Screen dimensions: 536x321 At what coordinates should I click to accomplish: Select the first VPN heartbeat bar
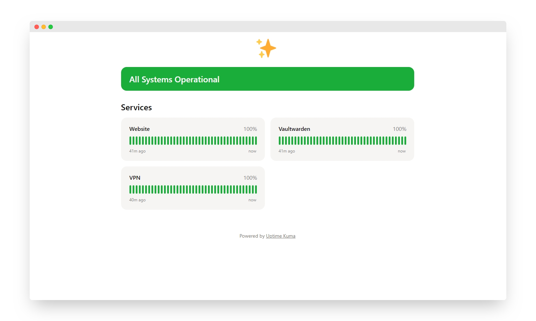pyautogui.click(x=131, y=189)
